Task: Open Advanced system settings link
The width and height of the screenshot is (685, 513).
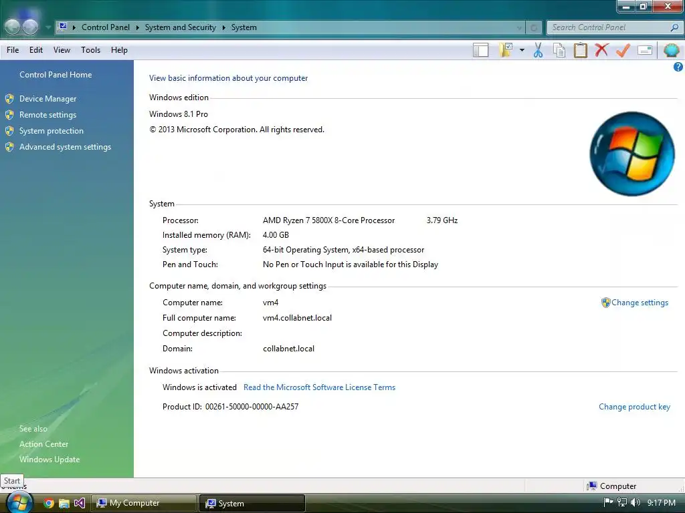Action: 65,147
